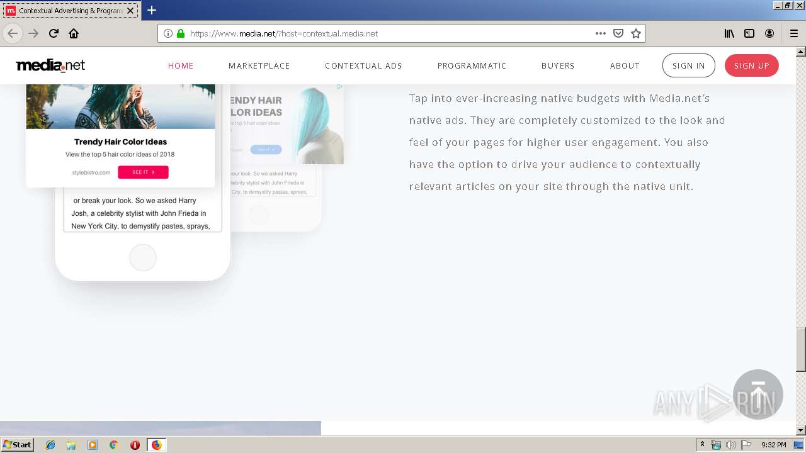Click the network tray icon

pyautogui.click(x=716, y=445)
